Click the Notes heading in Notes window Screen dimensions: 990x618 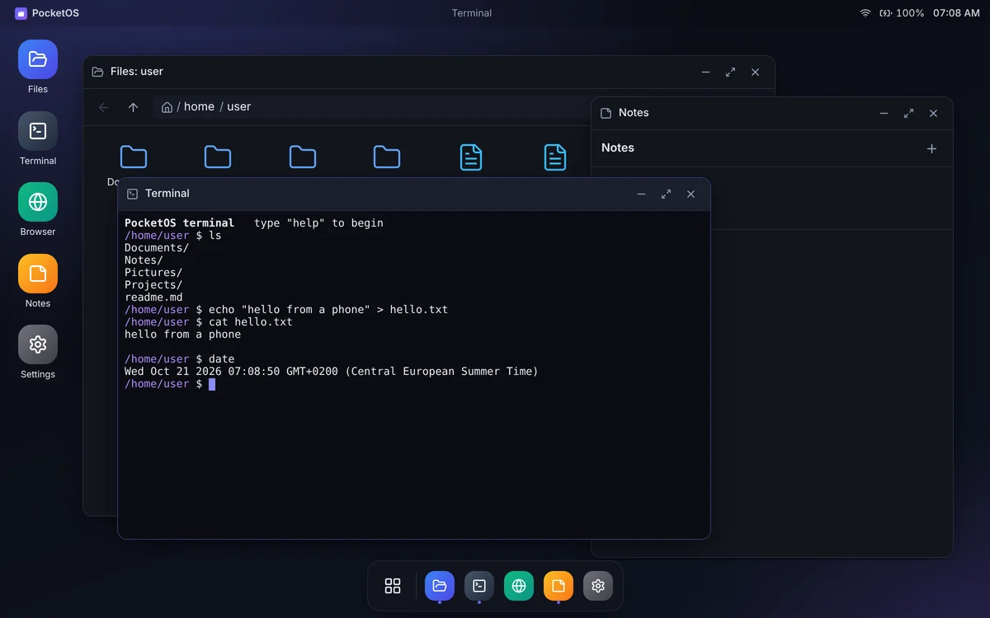click(x=618, y=148)
